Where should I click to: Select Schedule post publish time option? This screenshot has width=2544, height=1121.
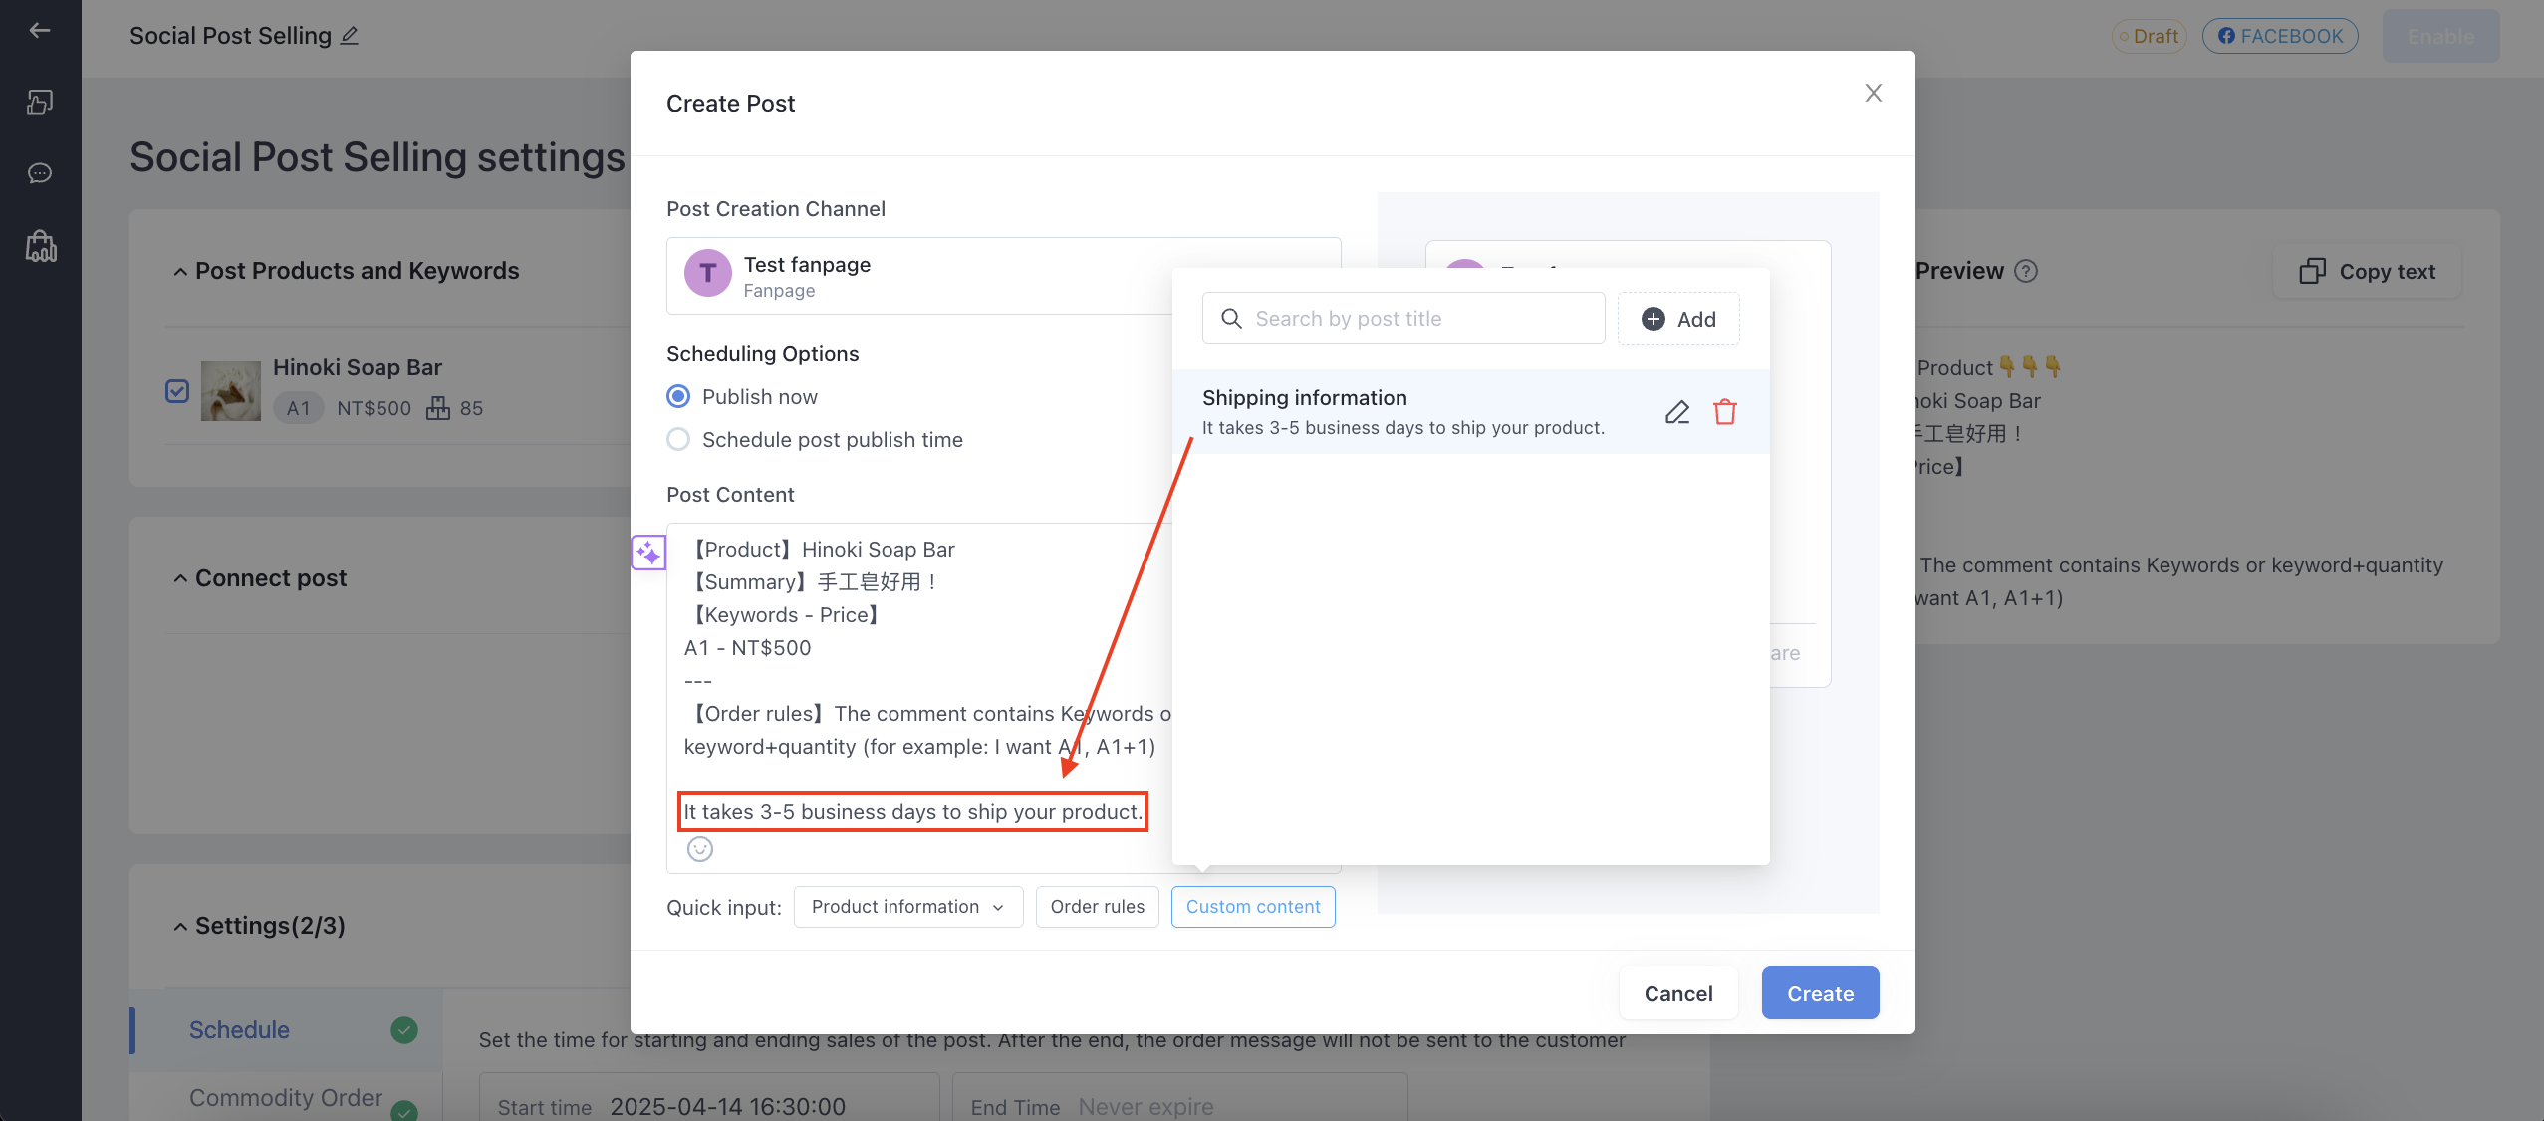pyautogui.click(x=678, y=440)
